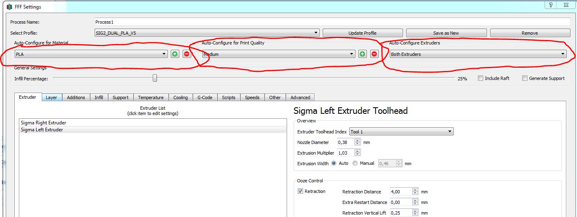Screen dimensions: 577x217
Task: Switch to the Temperature tab
Action: (150, 97)
